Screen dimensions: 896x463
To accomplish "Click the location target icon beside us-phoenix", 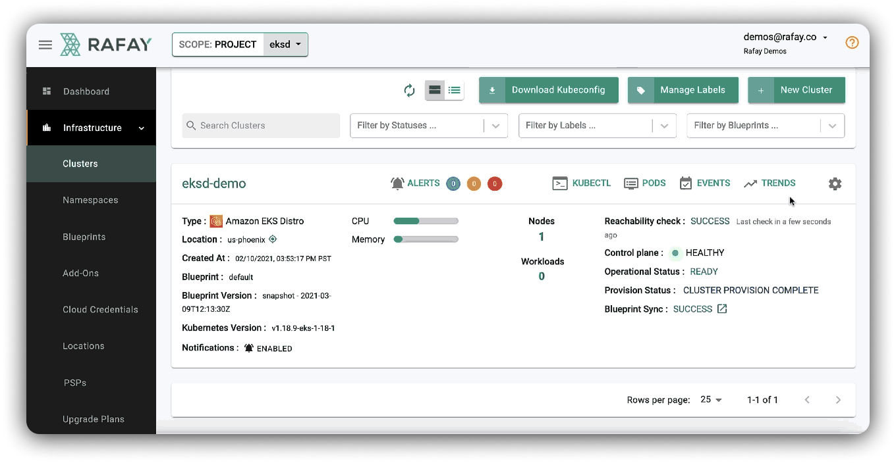I will point(273,239).
